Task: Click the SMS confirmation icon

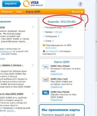Action: pyautogui.click(x=44, y=45)
